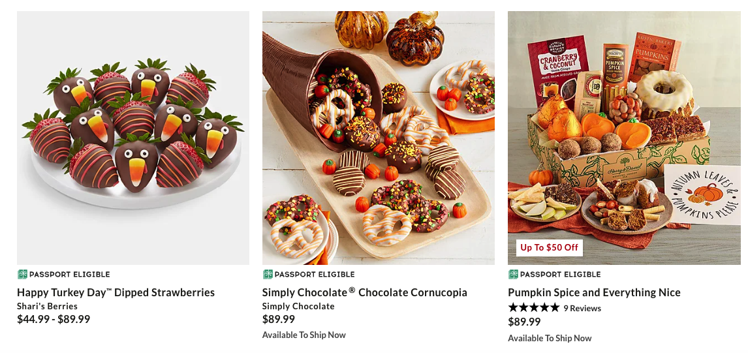The image size is (748, 353).
Task: Open Happy Turkey Day Dipped Strawberries title
Action: click(x=116, y=292)
